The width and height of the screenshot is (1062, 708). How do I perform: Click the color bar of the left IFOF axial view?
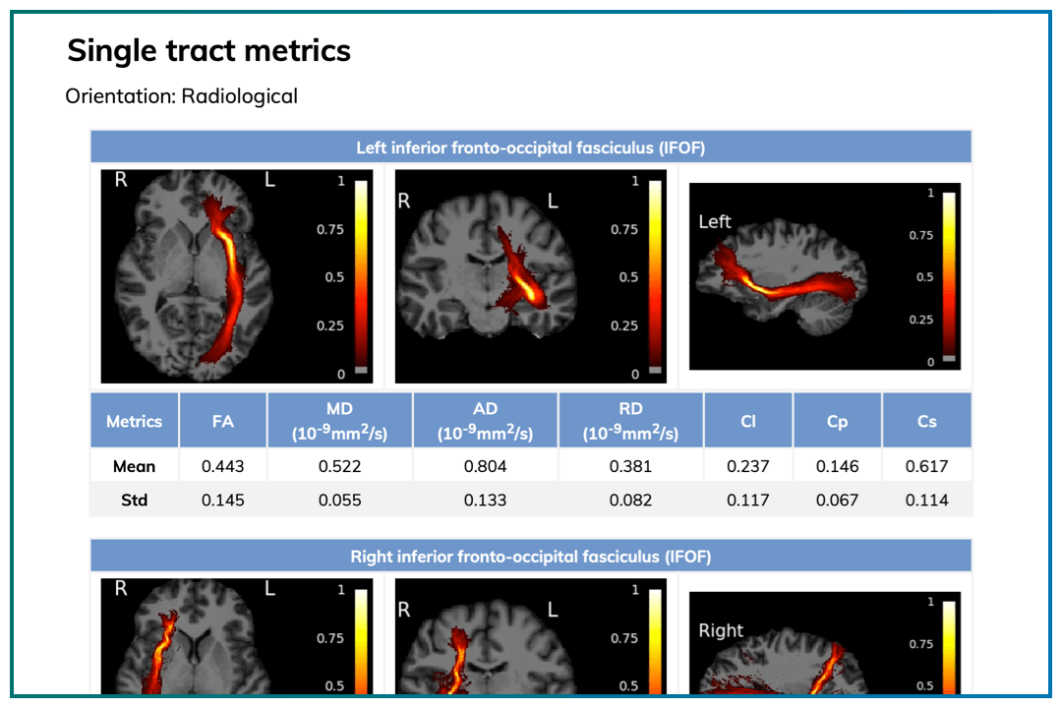361,276
